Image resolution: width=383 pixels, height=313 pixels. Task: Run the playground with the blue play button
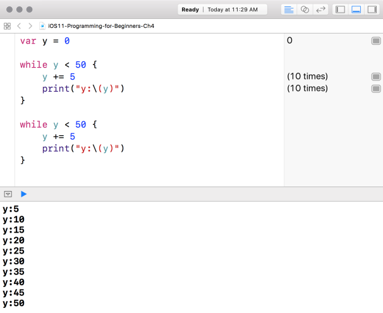(x=23, y=194)
